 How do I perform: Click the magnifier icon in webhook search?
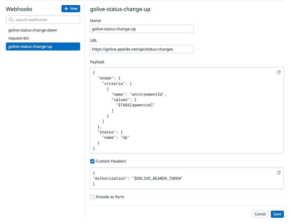tap(11, 20)
